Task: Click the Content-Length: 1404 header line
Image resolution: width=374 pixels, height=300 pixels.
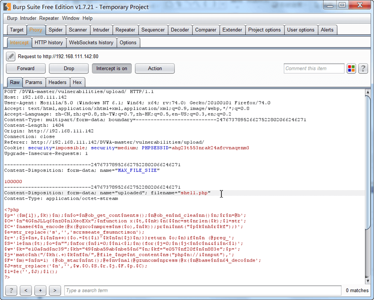Action: tap(34, 126)
